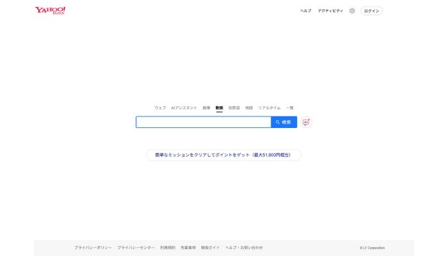Select the AIアシスタント tab
448x256 pixels.
(184, 108)
